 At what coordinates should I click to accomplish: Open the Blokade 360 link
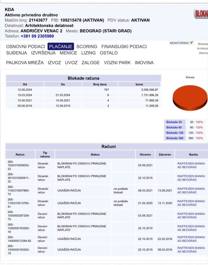click(175, 138)
